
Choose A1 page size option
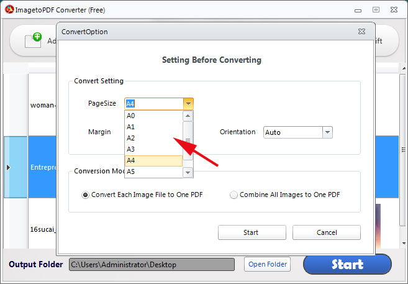[153, 127]
